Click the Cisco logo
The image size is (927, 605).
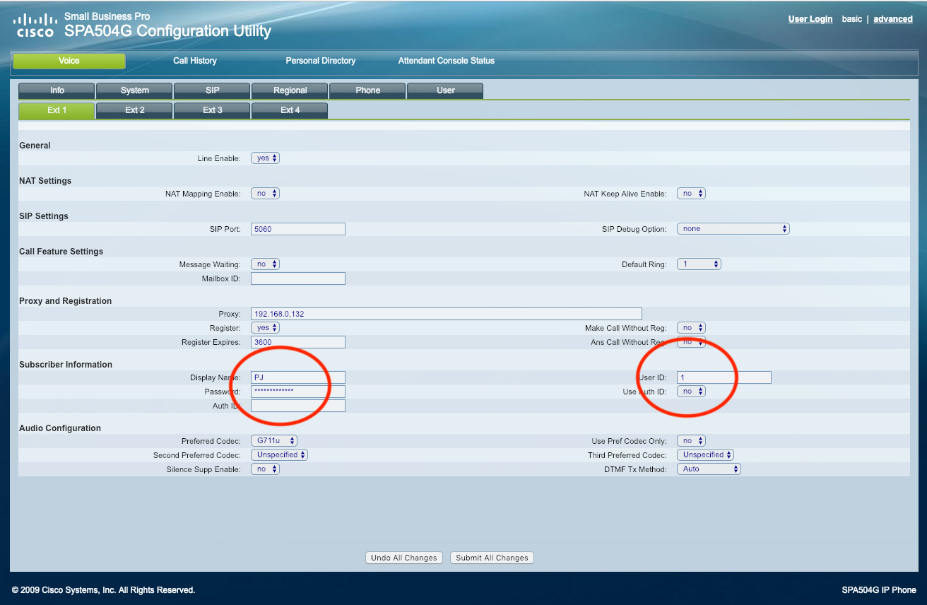click(x=34, y=24)
